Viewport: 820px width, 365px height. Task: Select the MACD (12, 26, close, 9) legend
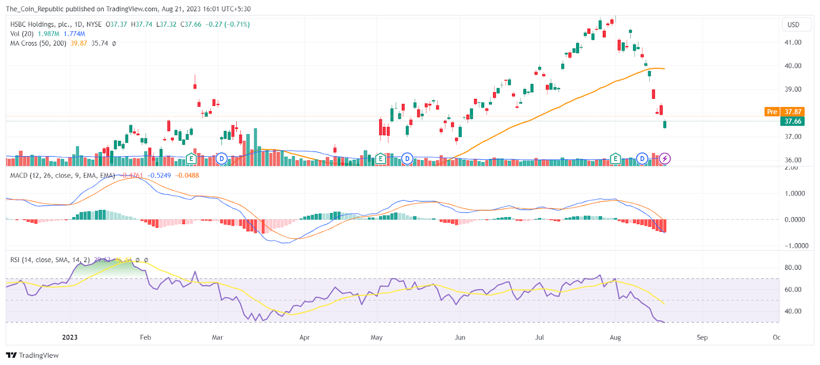(63, 176)
